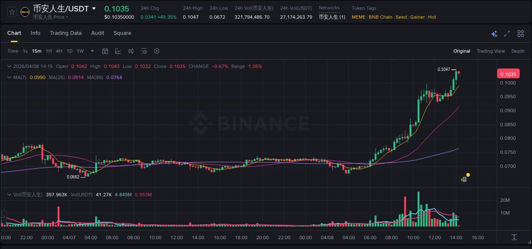532x249 pixels.
Task: Click the candlestick display icon
Action: tap(131, 51)
